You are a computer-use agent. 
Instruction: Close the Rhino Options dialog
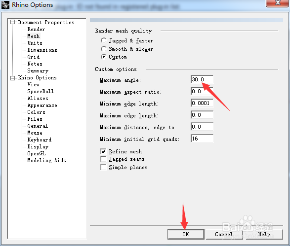tap(278, 3)
